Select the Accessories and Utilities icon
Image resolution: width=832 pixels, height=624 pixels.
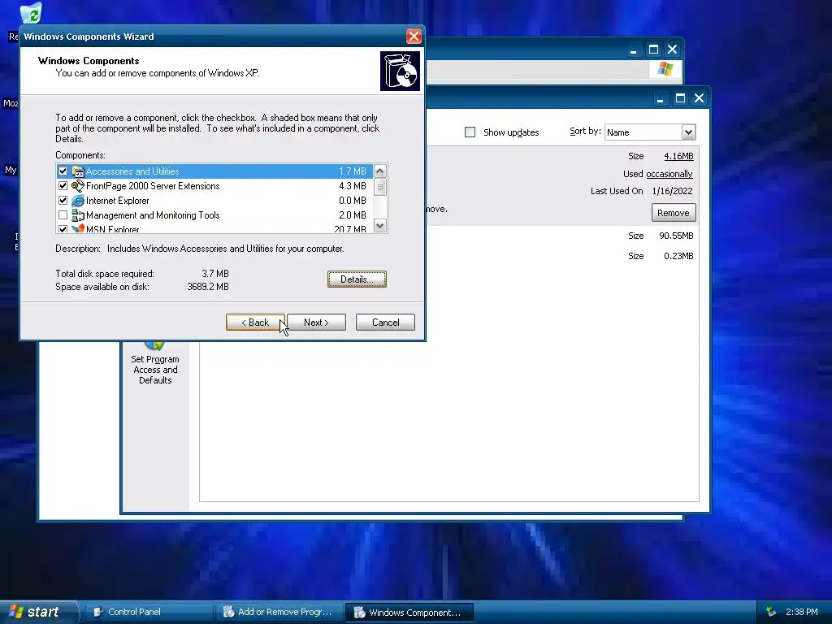[78, 171]
